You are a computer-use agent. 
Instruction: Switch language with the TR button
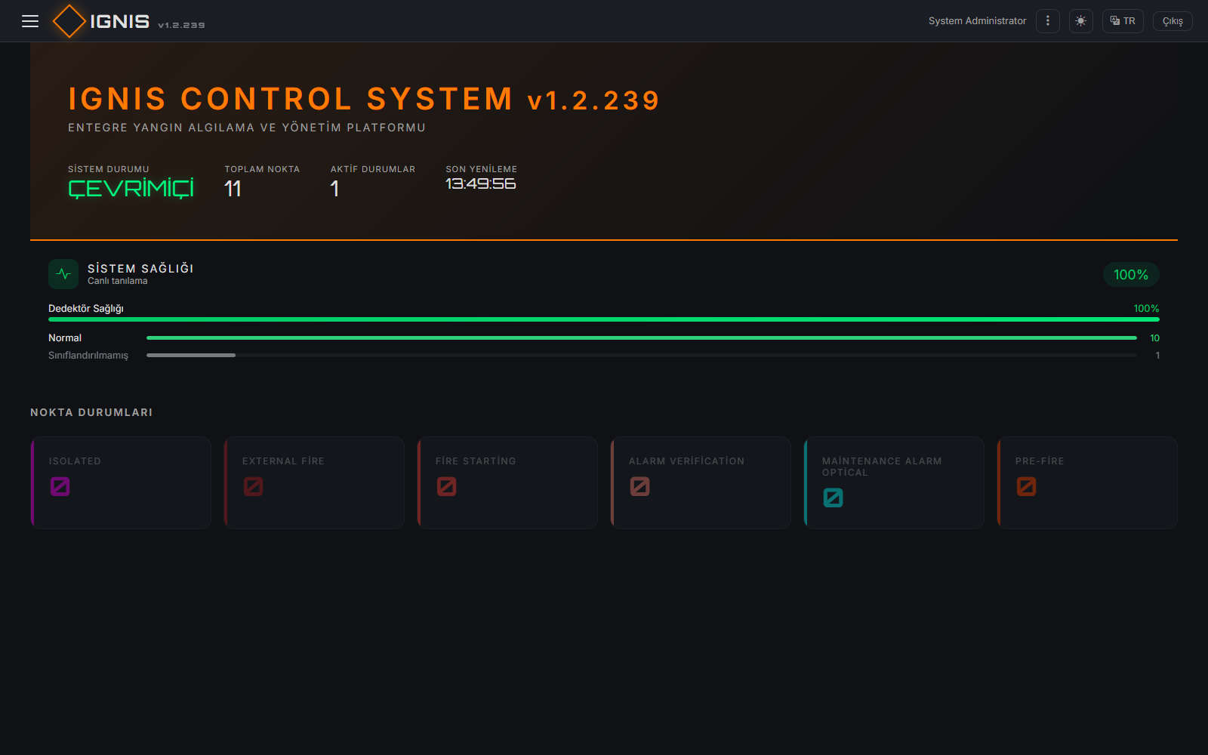[x=1123, y=21]
